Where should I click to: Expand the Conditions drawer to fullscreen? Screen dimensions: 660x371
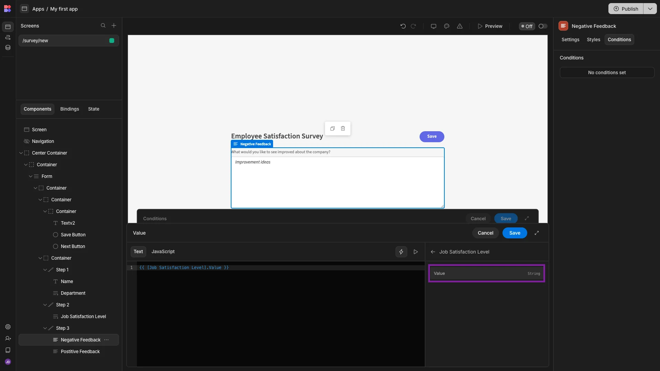pos(527,218)
